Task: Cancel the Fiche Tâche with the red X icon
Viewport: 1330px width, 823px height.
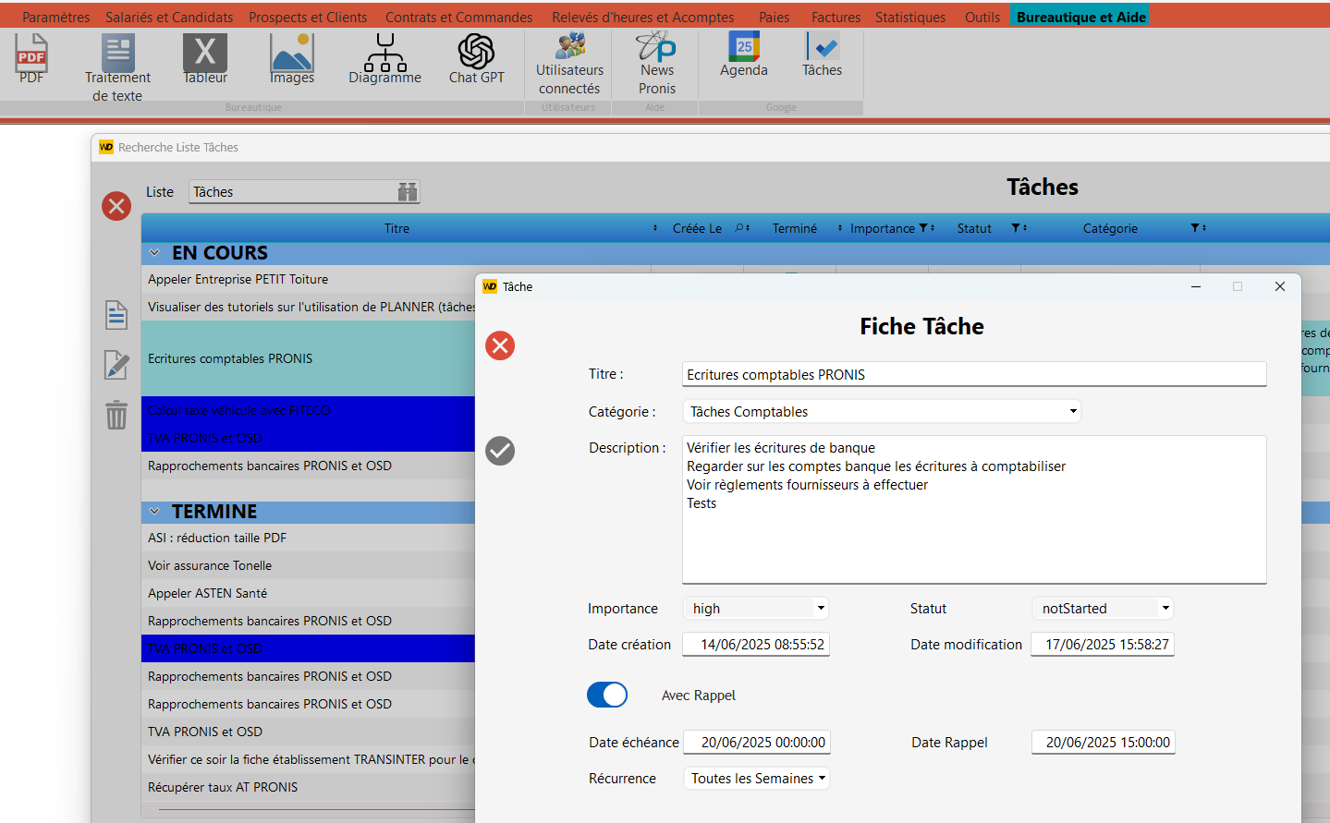Action: [x=500, y=345]
